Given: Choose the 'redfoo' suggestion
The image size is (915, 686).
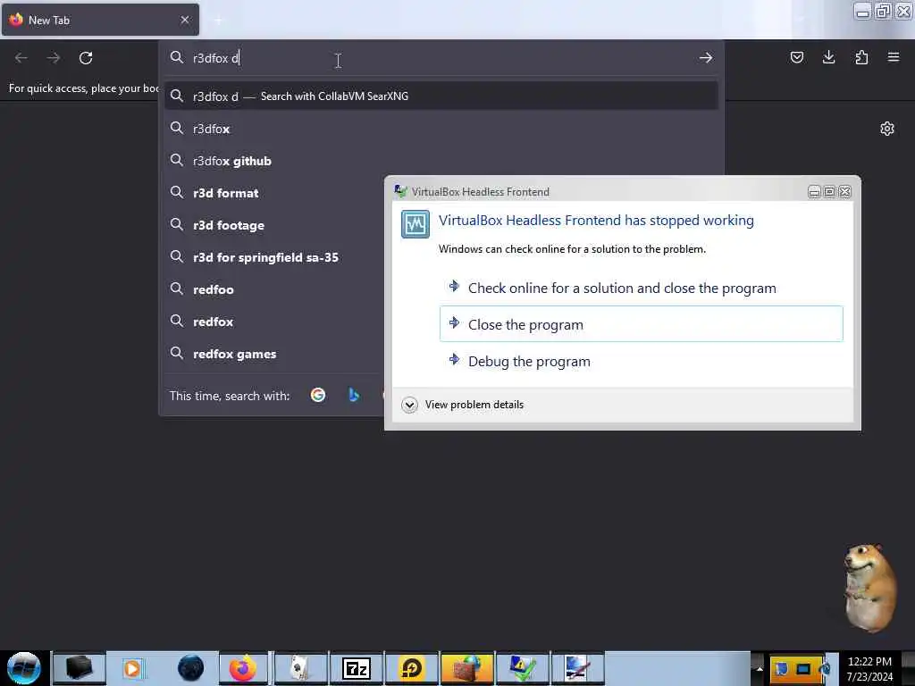Looking at the screenshot, I should point(273,289).
